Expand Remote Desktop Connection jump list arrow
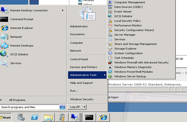The width and height of the screenshot is (187, 122). 63,11
